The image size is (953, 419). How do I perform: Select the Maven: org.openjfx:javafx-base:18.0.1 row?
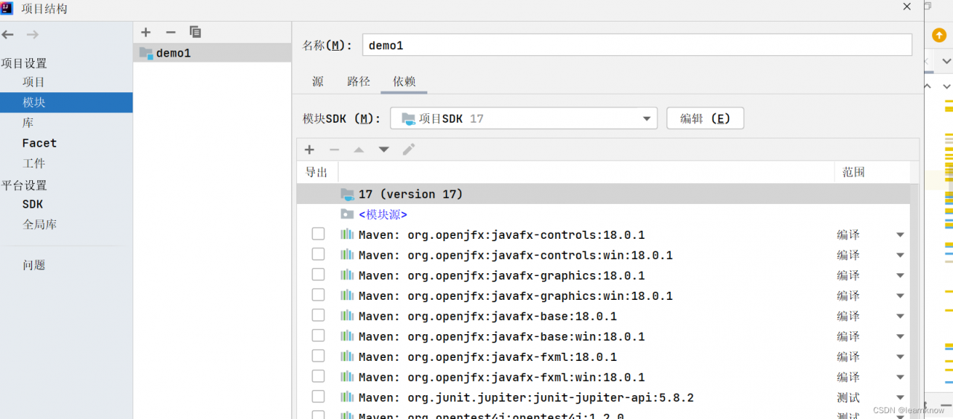pyautogui.click(x=603, y=316)
